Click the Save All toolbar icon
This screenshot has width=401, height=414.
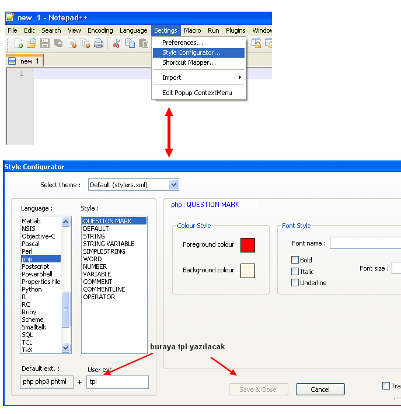click(58, 43)
